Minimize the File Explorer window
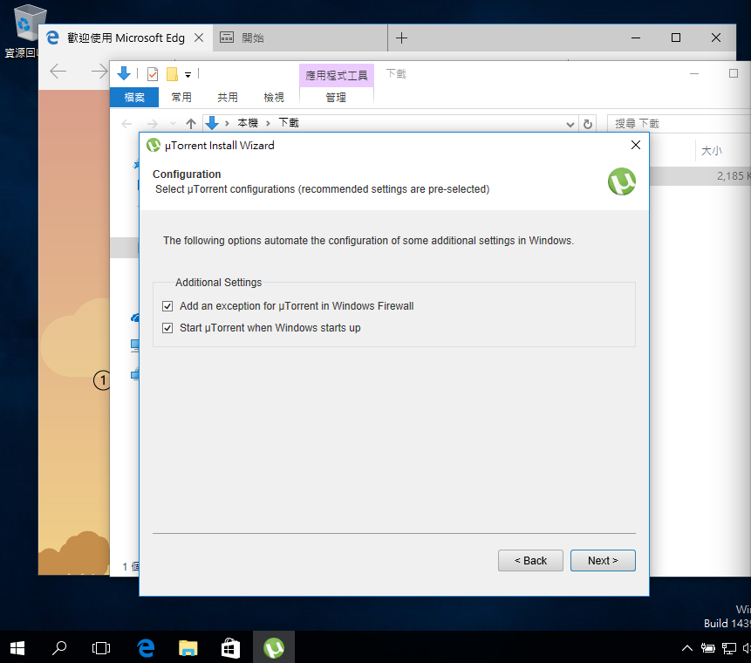Viewport: 751px width, 663px height. tap(694, 73)
